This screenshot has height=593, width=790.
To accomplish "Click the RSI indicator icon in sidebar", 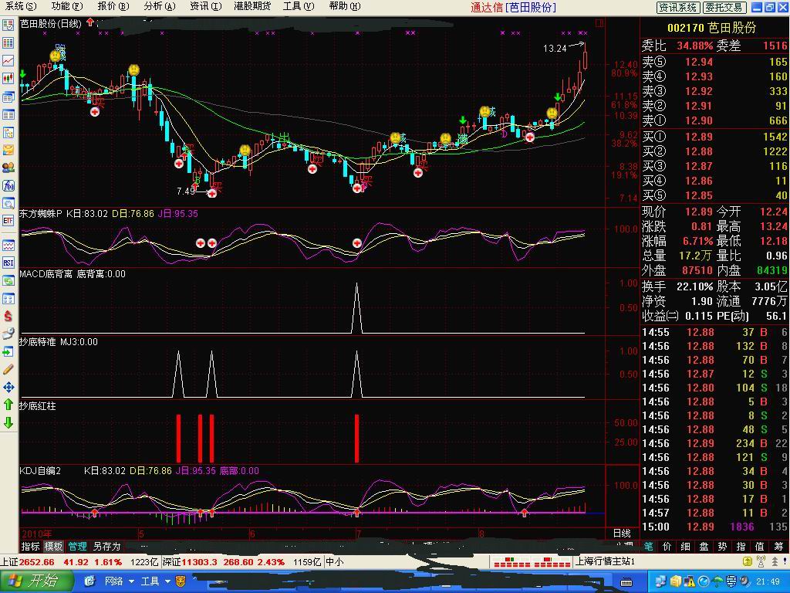I will pyautogui.click(x=8, y=263).
